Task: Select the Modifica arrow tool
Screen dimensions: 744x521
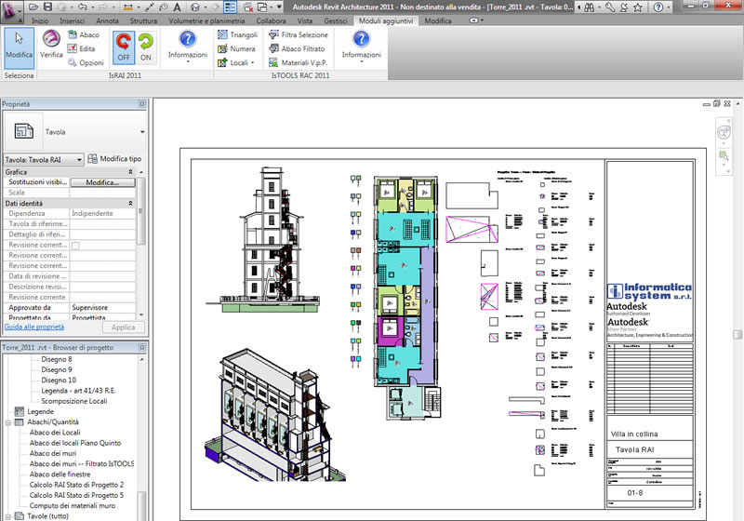Action: 19,46
